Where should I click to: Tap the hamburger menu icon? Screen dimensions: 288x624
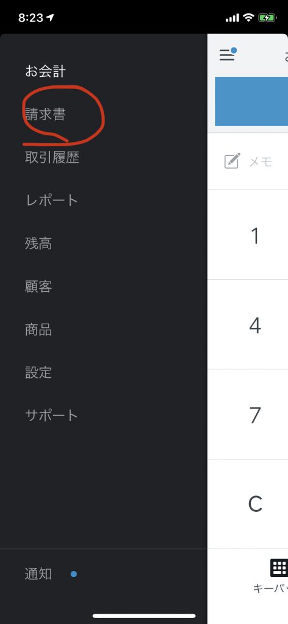[228, 54]
